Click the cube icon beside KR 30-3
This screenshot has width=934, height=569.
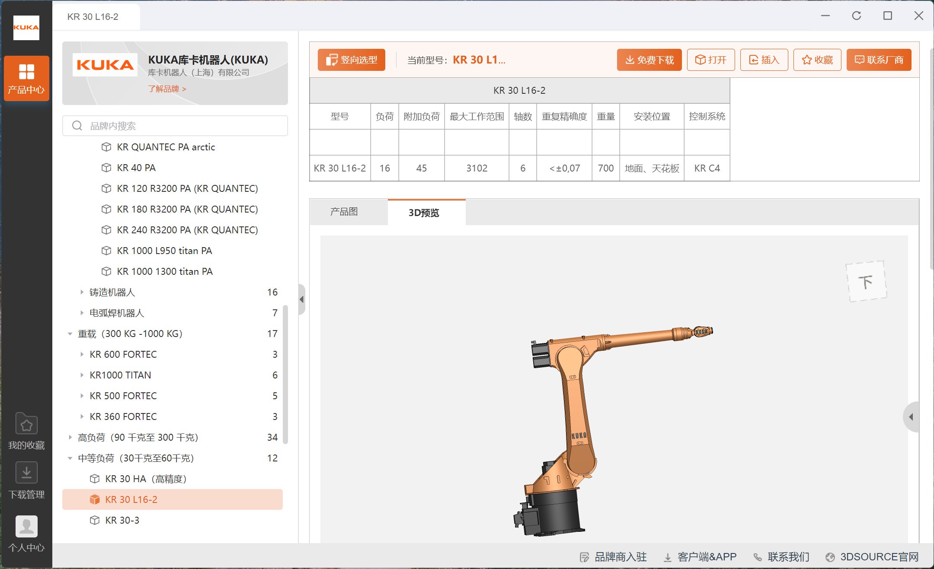pos(94,520)
